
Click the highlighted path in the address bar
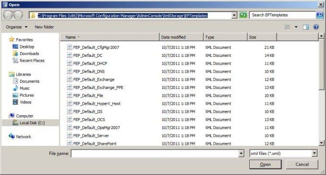coord(122,16)
